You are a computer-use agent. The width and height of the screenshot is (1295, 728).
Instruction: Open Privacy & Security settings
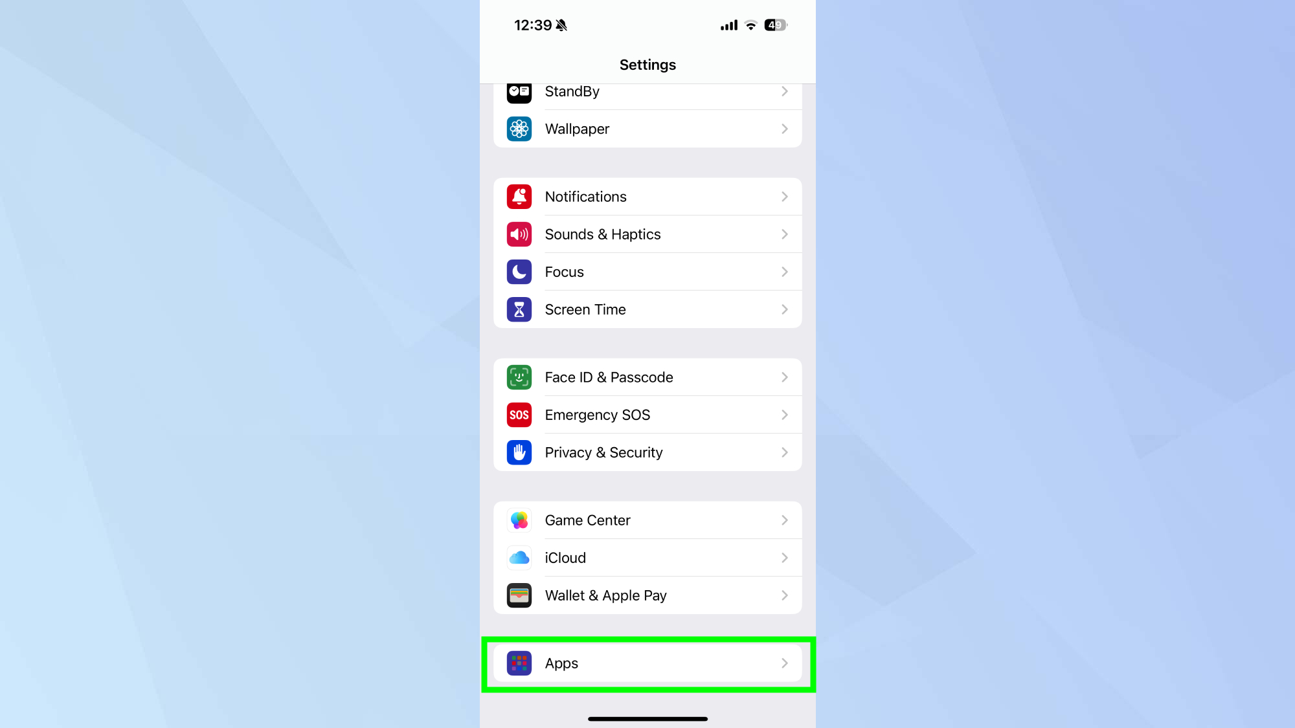tap(647, 452)
